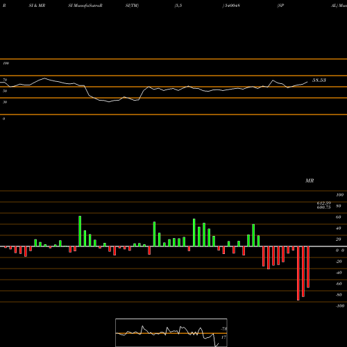Click the -100 axis label on MR panel
The image size is (347, 347).
pyautogui.click(x=340, y=306)
